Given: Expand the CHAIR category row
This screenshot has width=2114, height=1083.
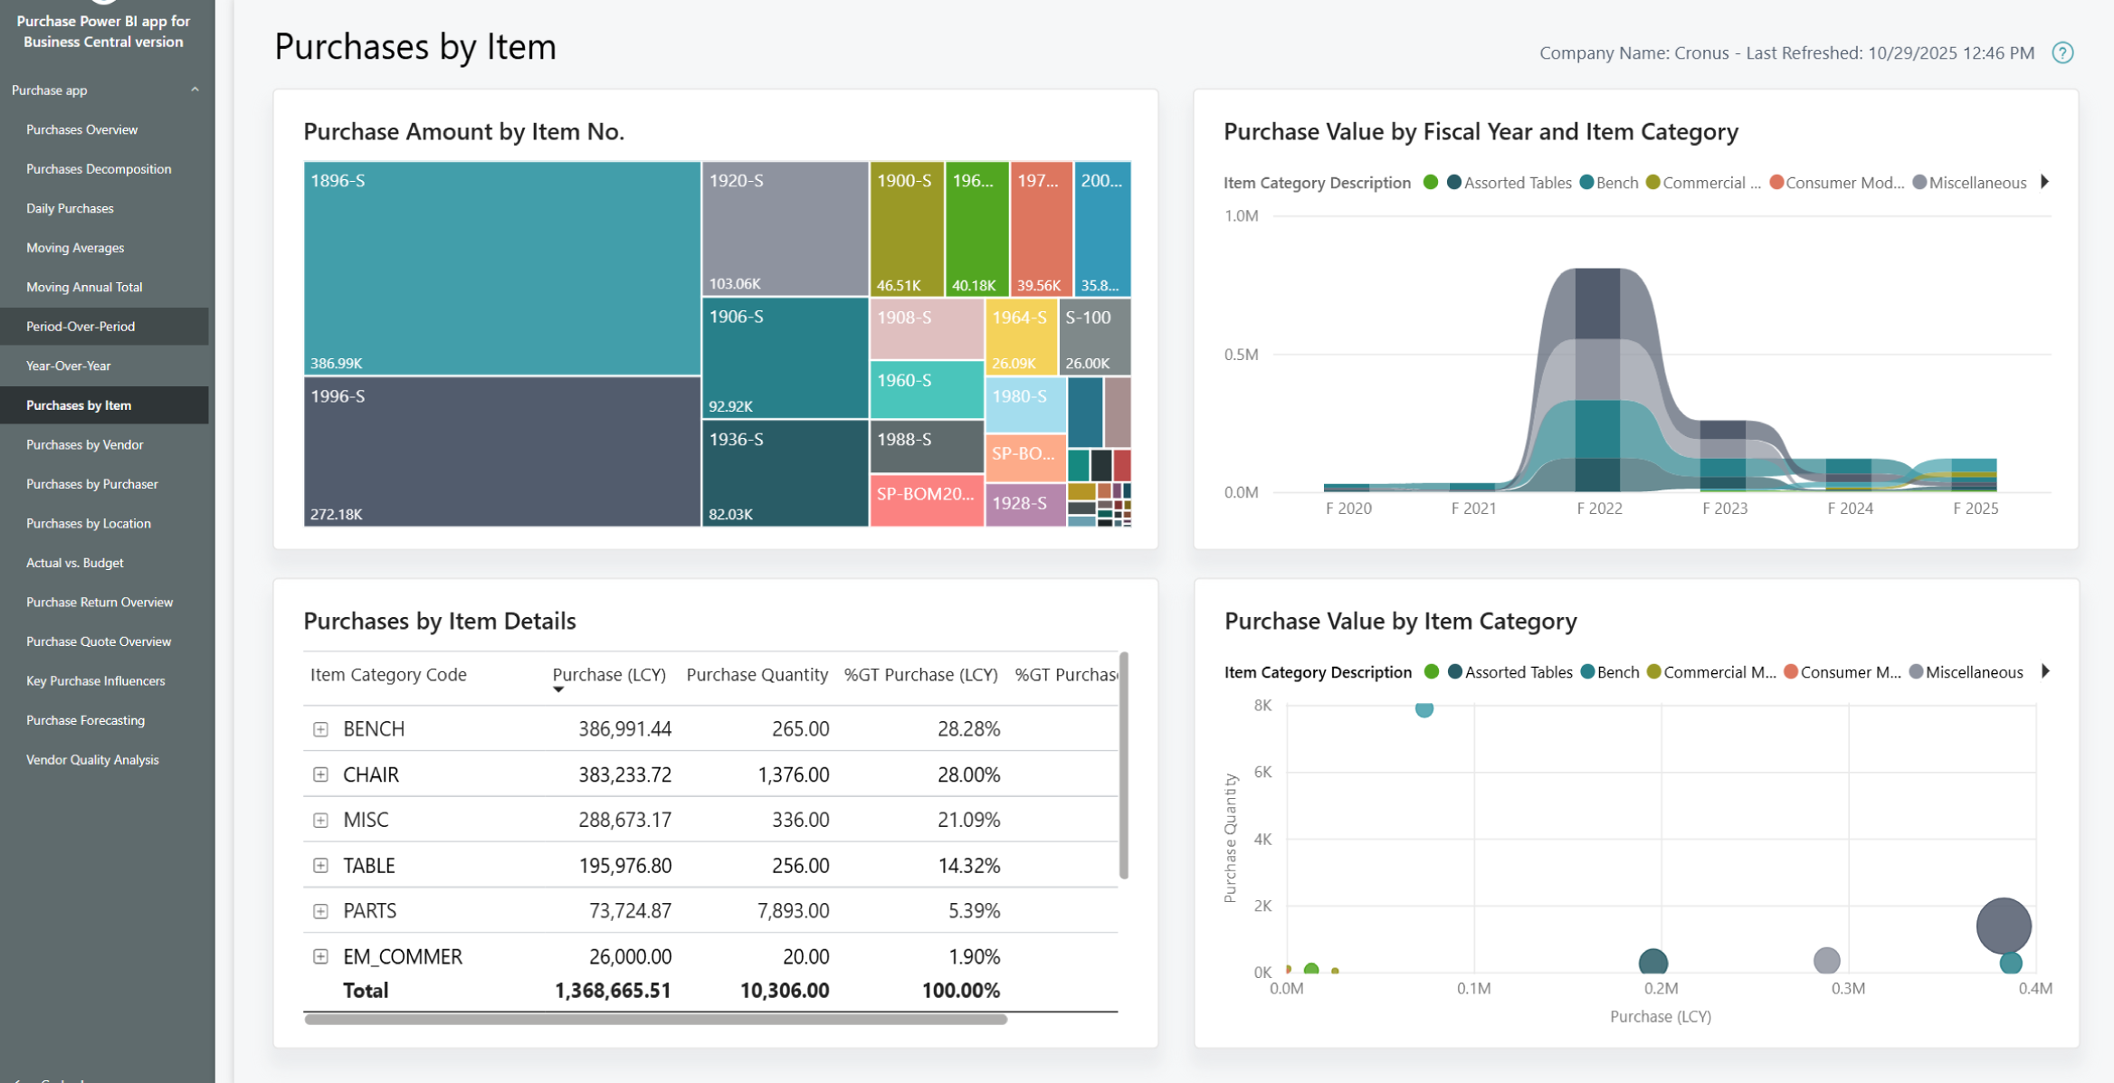Looking at the screenshot, I should 320,774.
